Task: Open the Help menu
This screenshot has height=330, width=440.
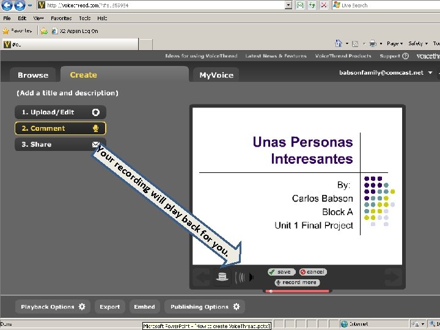Action: pyautogui.click(x=102, y=18)
